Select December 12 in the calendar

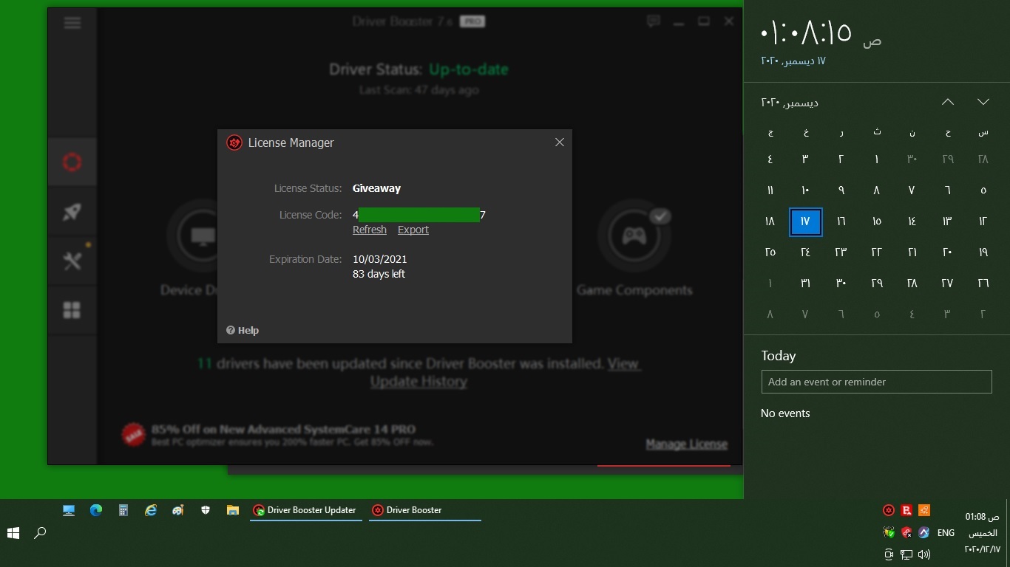point(983,221)
